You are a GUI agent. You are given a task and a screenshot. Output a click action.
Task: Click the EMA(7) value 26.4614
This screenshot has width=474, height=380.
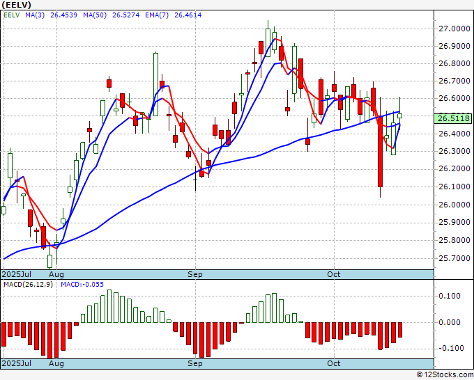188,15
